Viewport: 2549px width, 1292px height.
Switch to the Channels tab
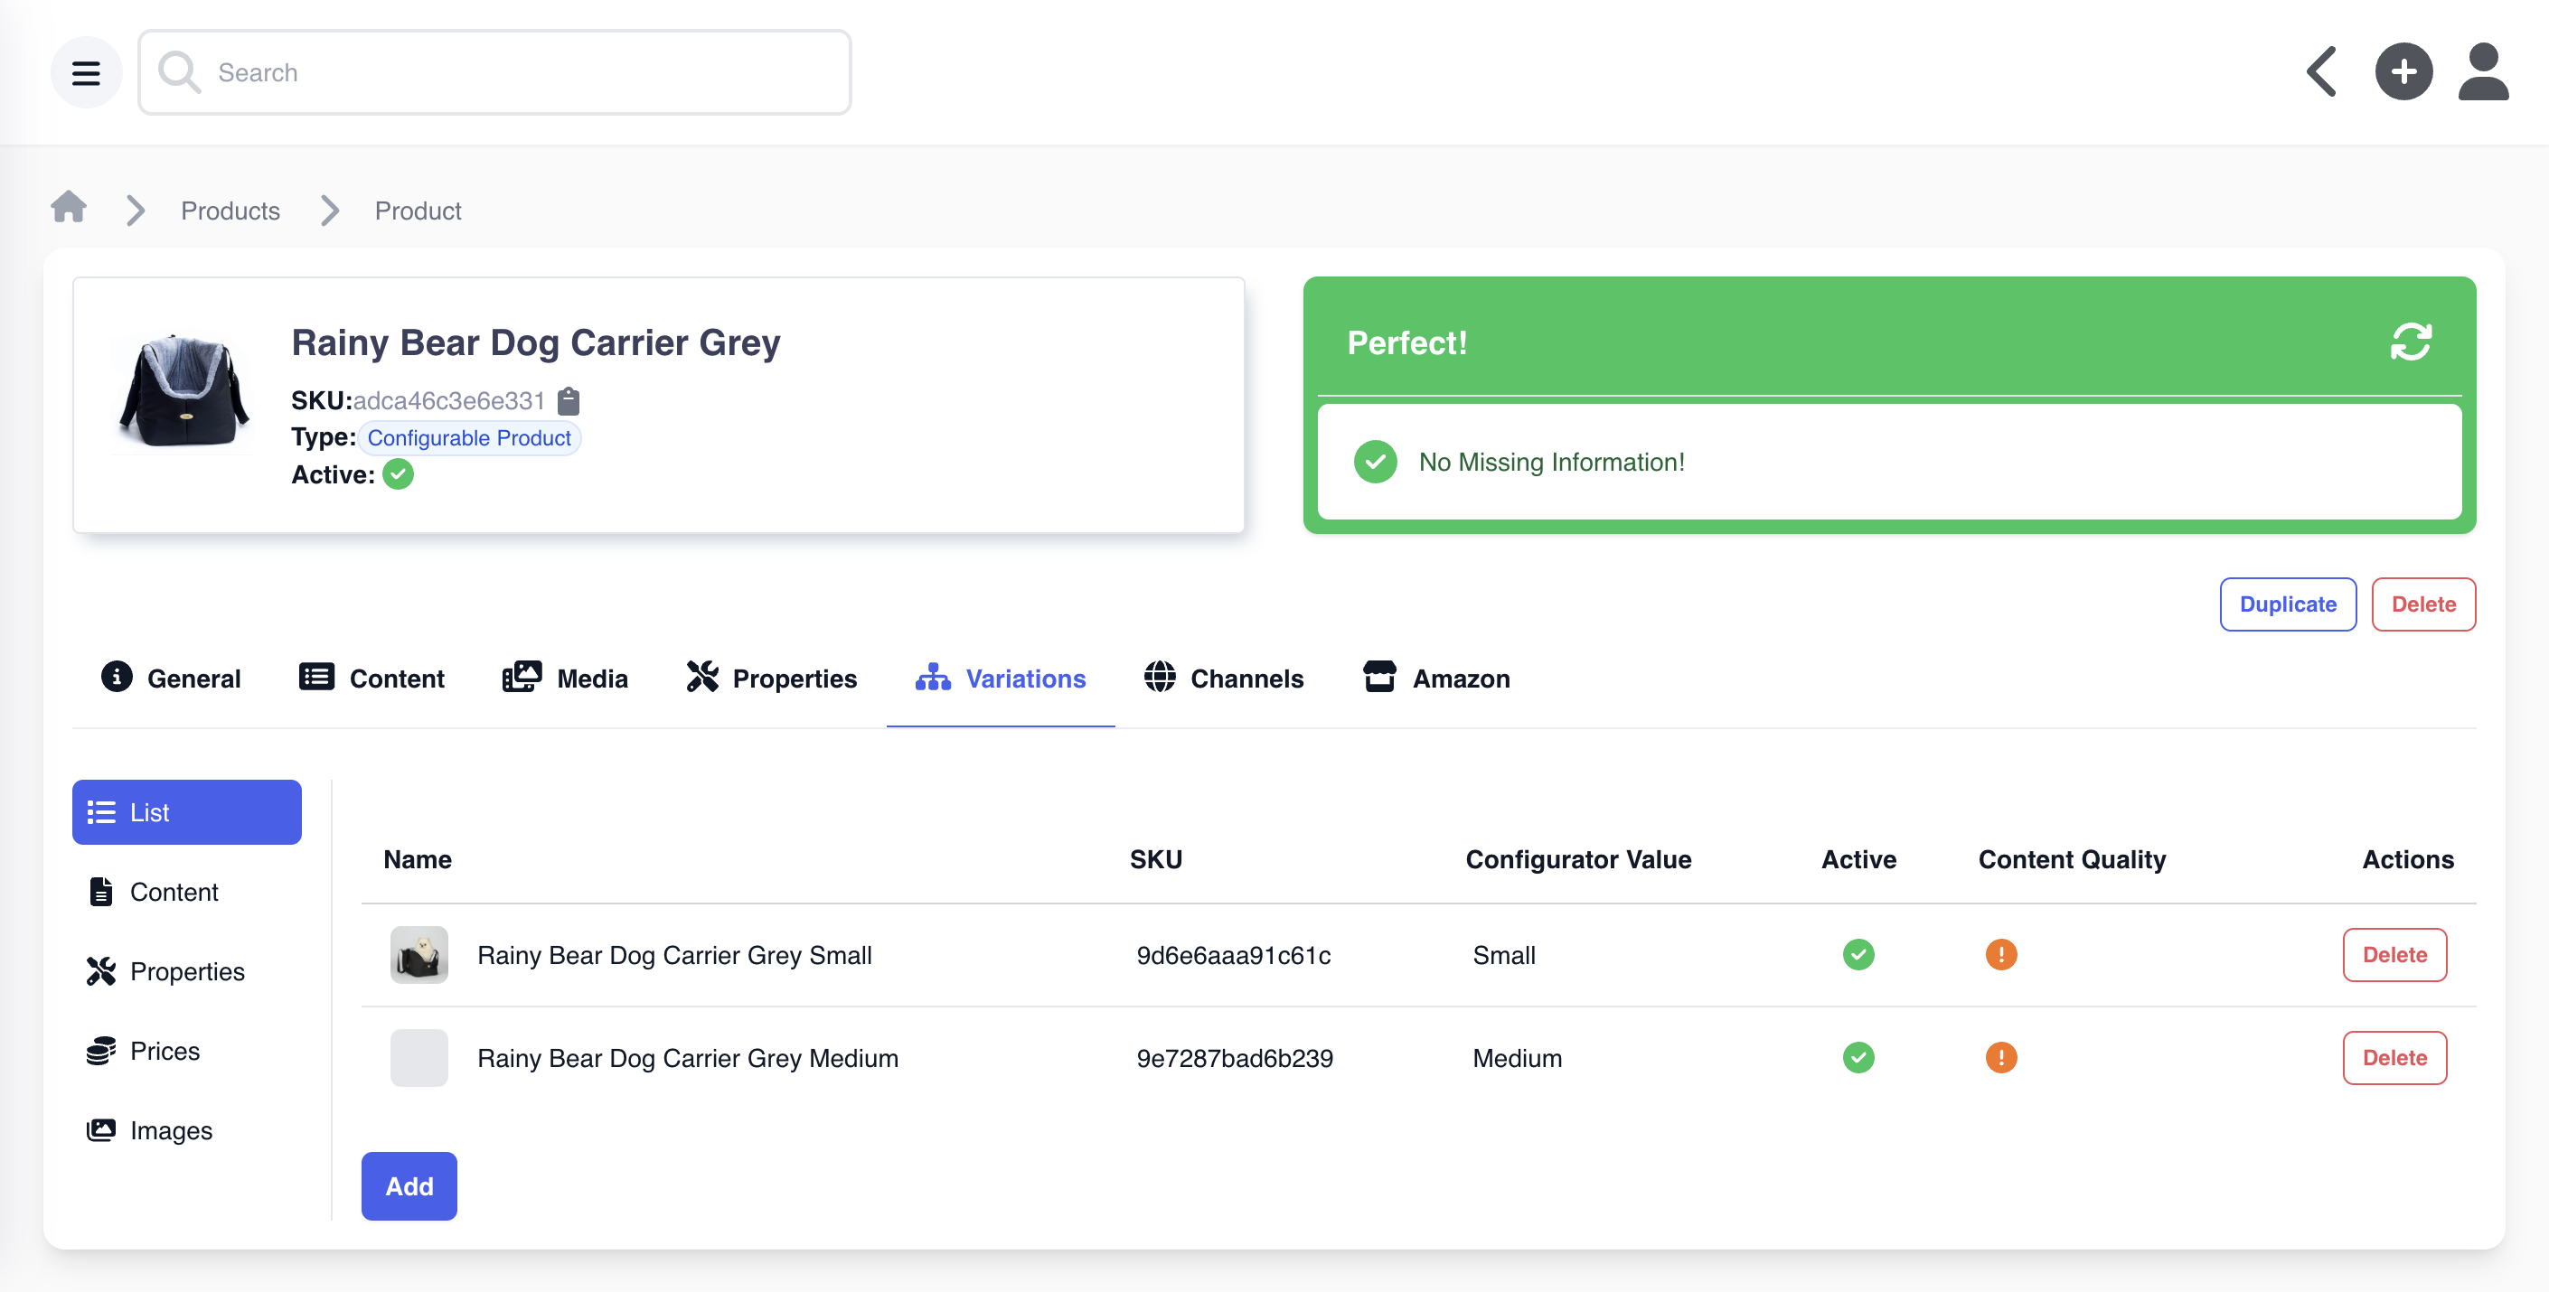1223,679
